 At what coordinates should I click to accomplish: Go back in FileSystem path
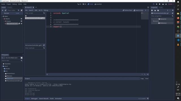[x=2, y=58]
